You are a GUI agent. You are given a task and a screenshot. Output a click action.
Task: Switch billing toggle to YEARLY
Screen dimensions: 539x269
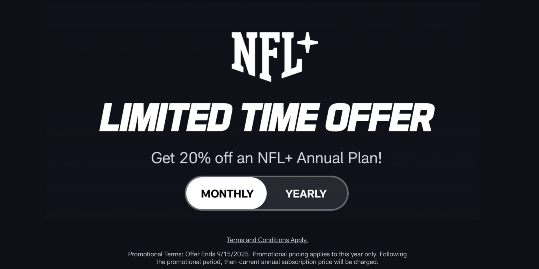306,194
